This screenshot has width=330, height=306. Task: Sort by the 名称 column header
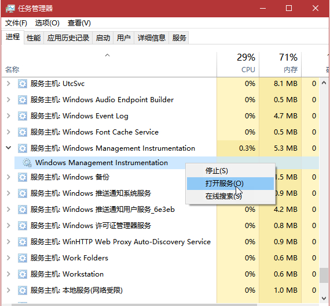click(x=109, y=64)
